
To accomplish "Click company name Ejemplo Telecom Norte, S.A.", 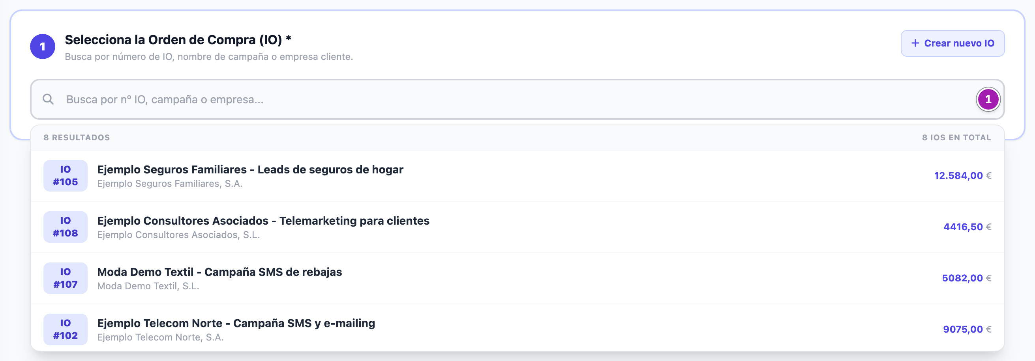I will [x=160, y=337].
